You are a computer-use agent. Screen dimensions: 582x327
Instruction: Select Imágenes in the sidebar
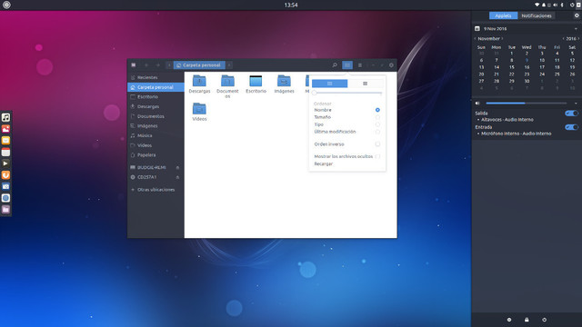pos(156,126)
